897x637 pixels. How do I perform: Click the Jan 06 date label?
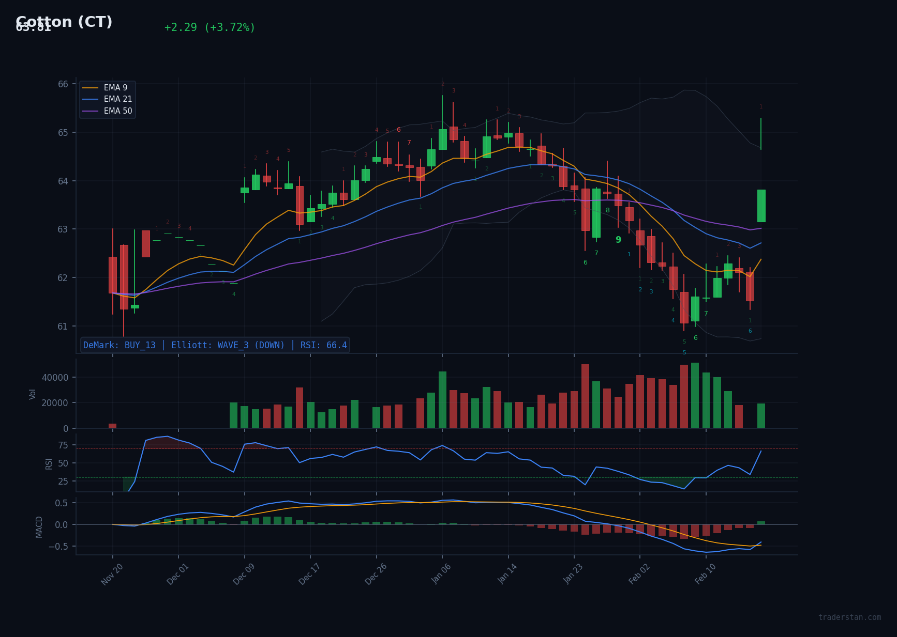[x=441, y=574]
